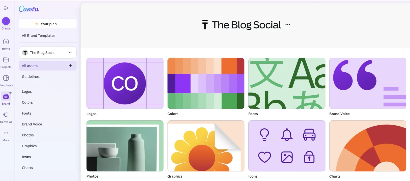Click the Your plan button
Image resolution: width=410 pixels, height=181 pixels.
pos(48,24)
